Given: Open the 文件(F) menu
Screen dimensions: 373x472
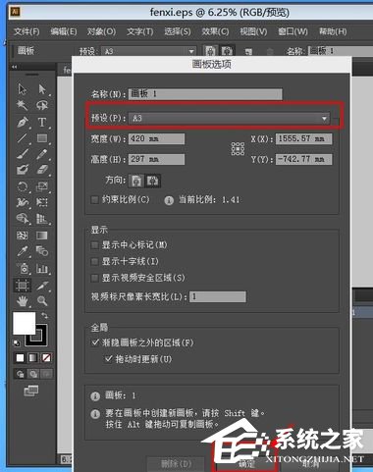Looking at the screenshot, I should (x=27, y=31).
